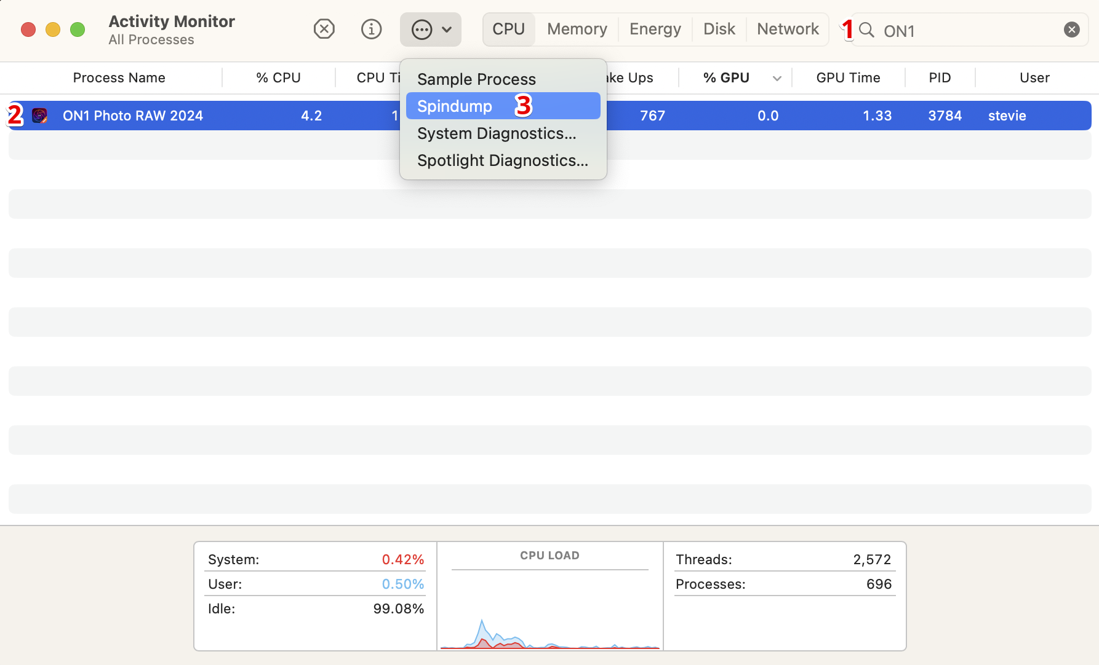Toggle the % GPU sort direction chevron
The height and width of the screenshot is (665, 1099).
pos(777,78)
